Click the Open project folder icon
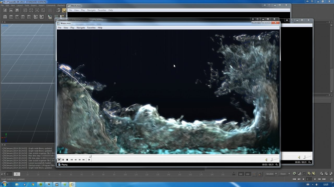Viewport: 334px width, 187px height. 11,10
